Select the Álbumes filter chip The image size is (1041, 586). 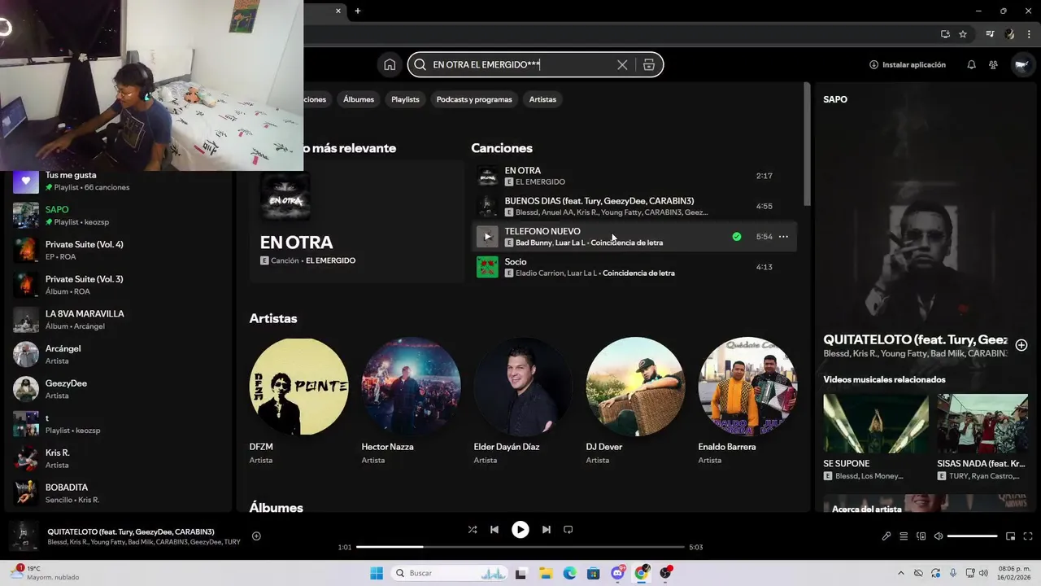(x=359, y=99)
